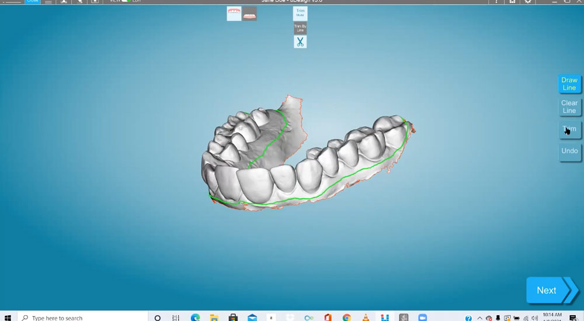Activate the Draw Line button
Image resolution: width=584 pixels, height=321 pixels.
pos(569,84)
